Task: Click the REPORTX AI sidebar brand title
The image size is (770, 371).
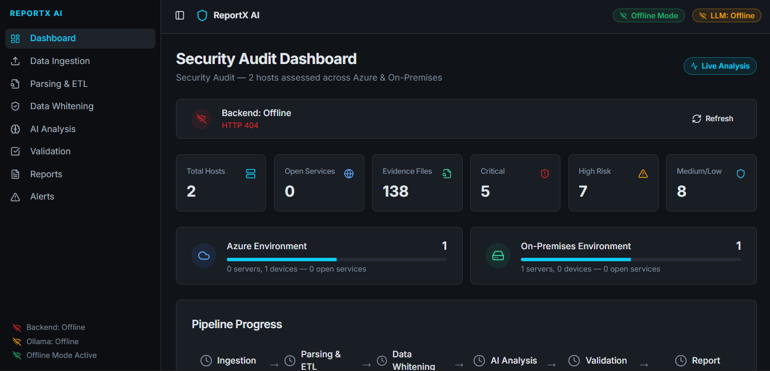Action: 36,13
